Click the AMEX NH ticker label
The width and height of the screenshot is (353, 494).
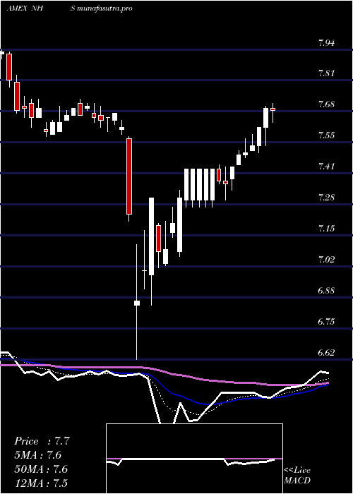point(25,8)
